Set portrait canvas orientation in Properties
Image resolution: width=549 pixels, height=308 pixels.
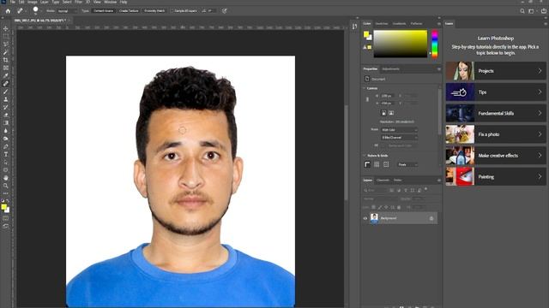383,113
